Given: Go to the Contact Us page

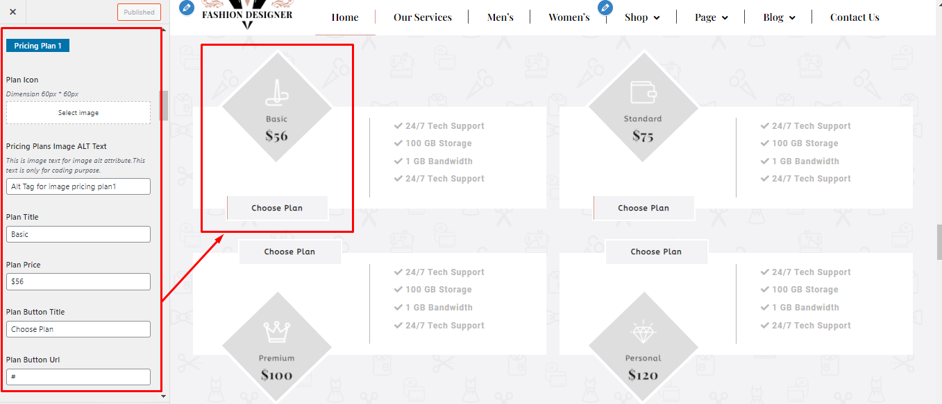Looking at the screenshot, I should [854, 17].
